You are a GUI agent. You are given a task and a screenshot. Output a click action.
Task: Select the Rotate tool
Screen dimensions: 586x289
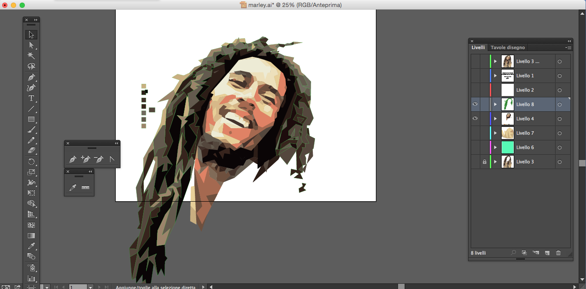click(x=31, y=162)
